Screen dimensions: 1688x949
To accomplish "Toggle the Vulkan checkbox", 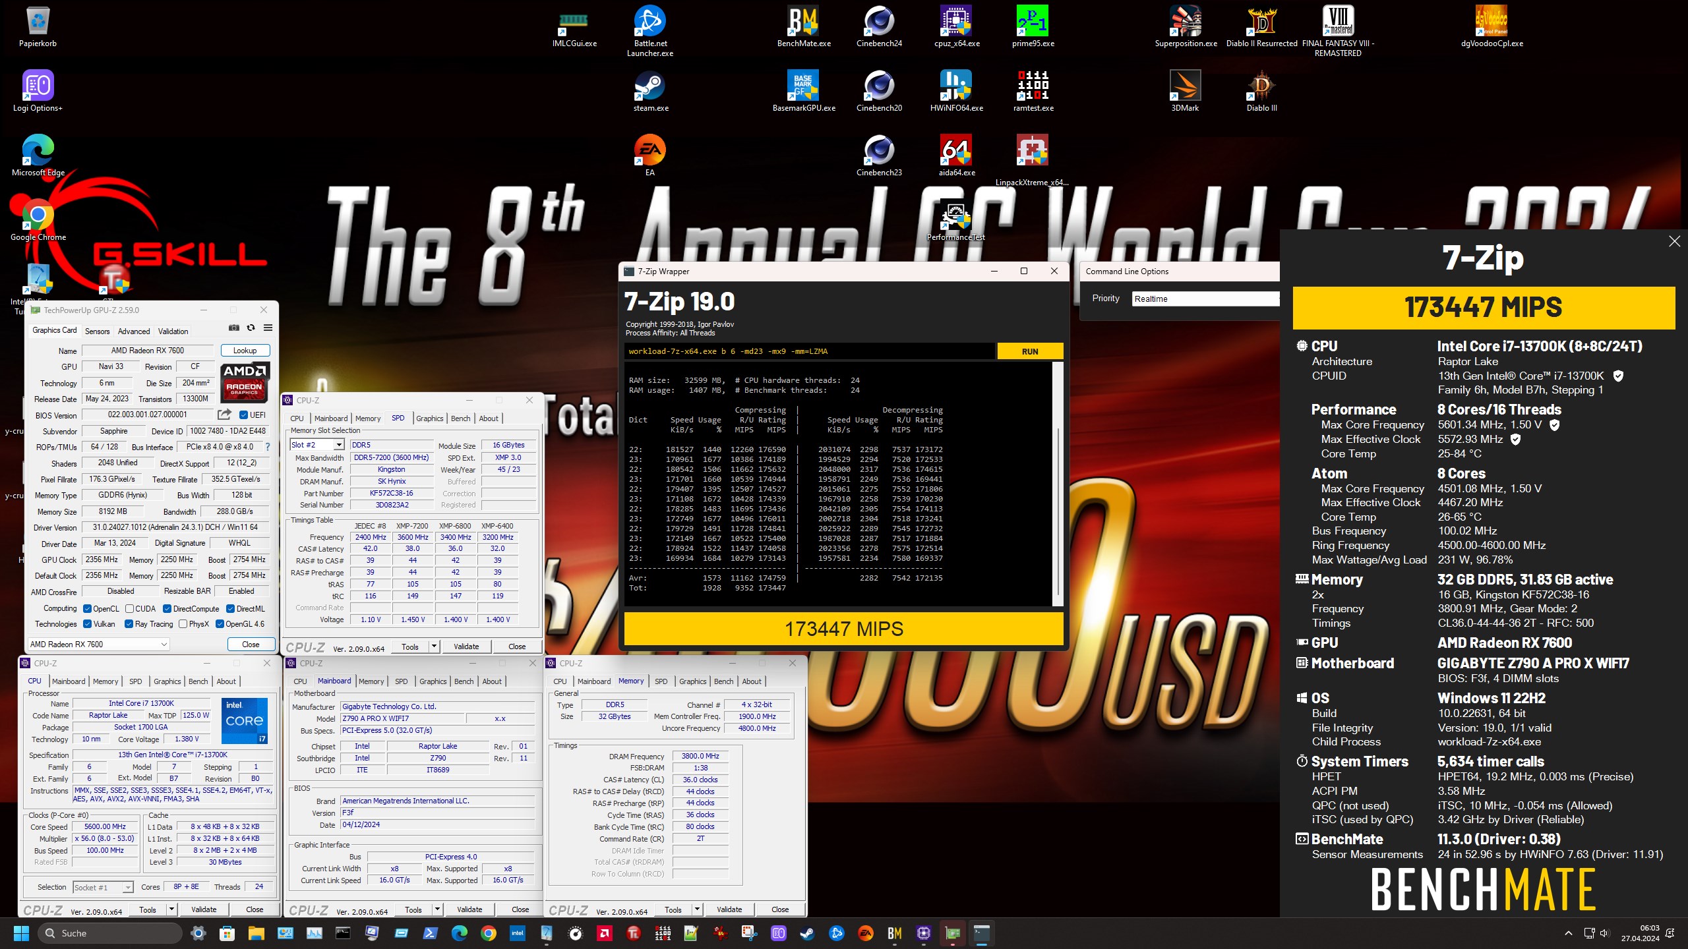I will [88, 624].
